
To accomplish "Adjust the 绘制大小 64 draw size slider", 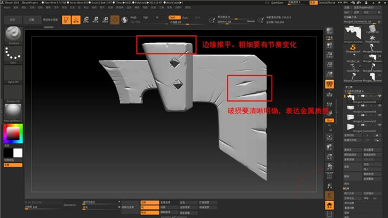I will [236, 22].
